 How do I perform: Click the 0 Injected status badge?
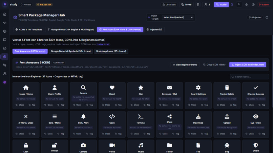click(x=255, y=17)
